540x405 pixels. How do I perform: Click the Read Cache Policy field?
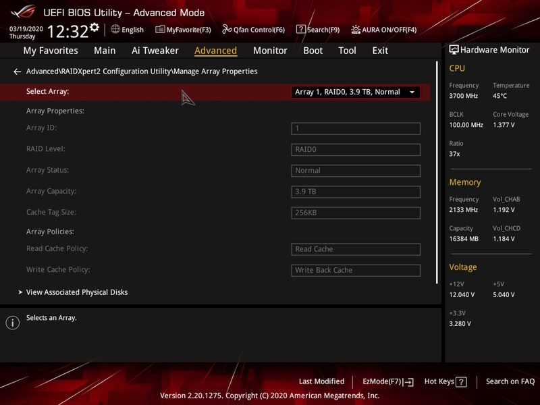coord(356,249)
